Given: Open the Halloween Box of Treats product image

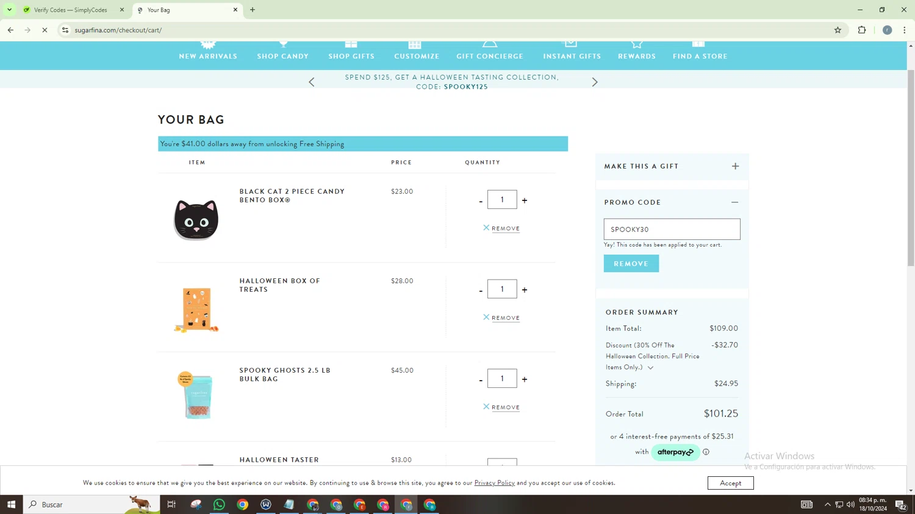Looking at the screenshot, I should [x=196, y=309].
